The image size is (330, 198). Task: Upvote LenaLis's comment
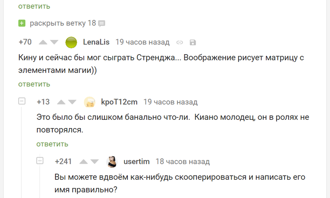pyautogui.click(x=43, y=42)
